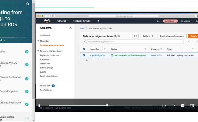Viewport: 198px width, 122px height.
Task: Click the 100% progress bar
Action: 154,55
